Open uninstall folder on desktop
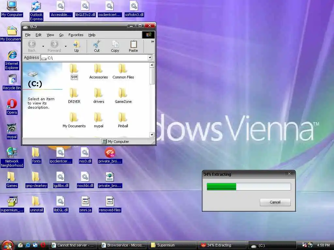This screenshot has height=250, width=334. (36, 204)
